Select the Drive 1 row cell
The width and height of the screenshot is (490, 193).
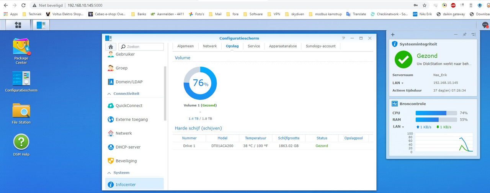[x=189, y=146]
